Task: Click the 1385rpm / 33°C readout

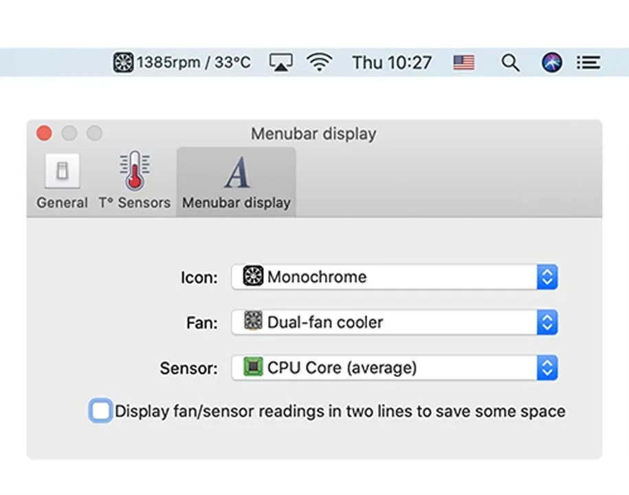Action: (x=193, y=63)
